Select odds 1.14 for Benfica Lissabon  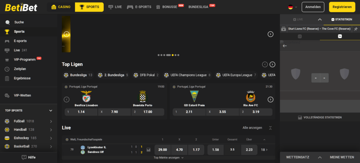[x=81, y=112]
